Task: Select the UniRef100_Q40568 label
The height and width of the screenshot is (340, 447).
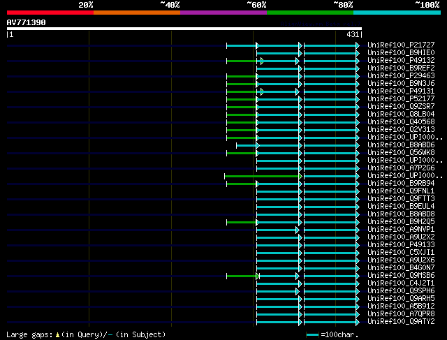Action: click(401, 122)
